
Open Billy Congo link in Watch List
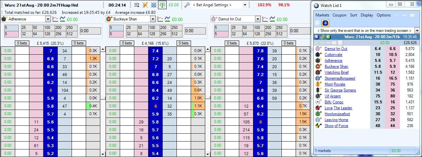tap(334, 102)
